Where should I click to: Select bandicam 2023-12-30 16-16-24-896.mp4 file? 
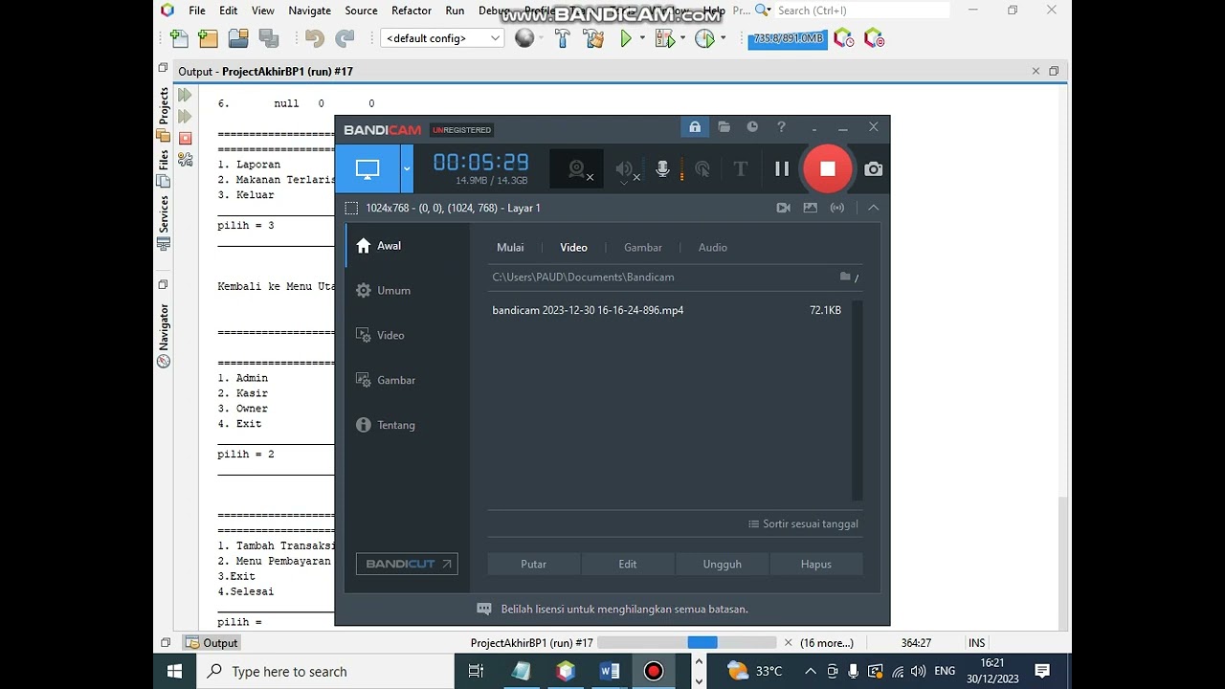[x=669, y=310]
